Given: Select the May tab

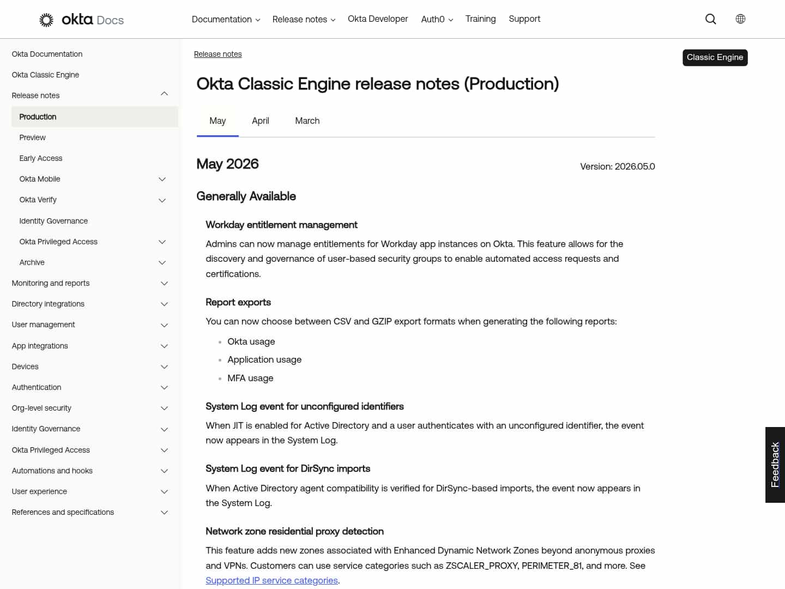Looking at the screenshot, I should click(x=218, y=121).
